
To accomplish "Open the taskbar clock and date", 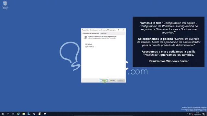I will tap(198, 114).
